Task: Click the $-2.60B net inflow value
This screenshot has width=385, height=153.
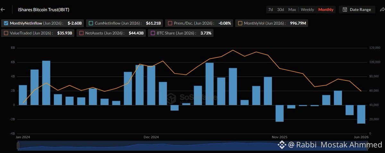Action: click(x=75, y=23)
